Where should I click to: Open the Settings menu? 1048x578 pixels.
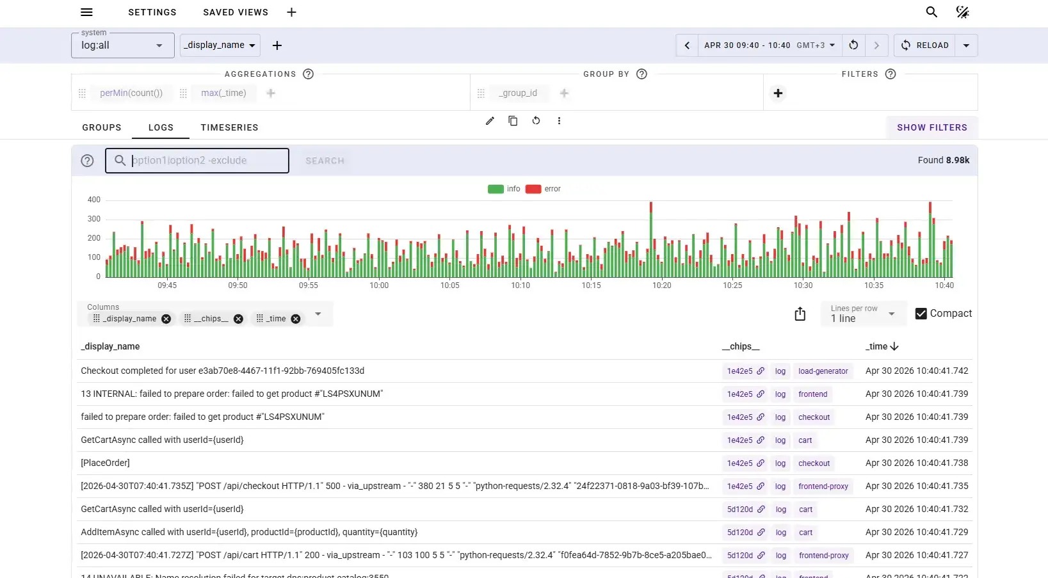tap(152, 12)
